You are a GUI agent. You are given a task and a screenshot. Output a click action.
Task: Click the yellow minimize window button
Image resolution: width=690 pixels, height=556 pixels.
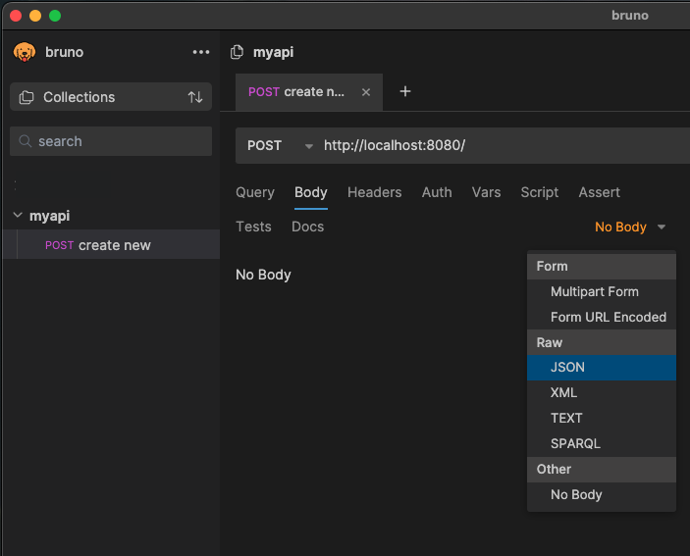click(35, 16)
